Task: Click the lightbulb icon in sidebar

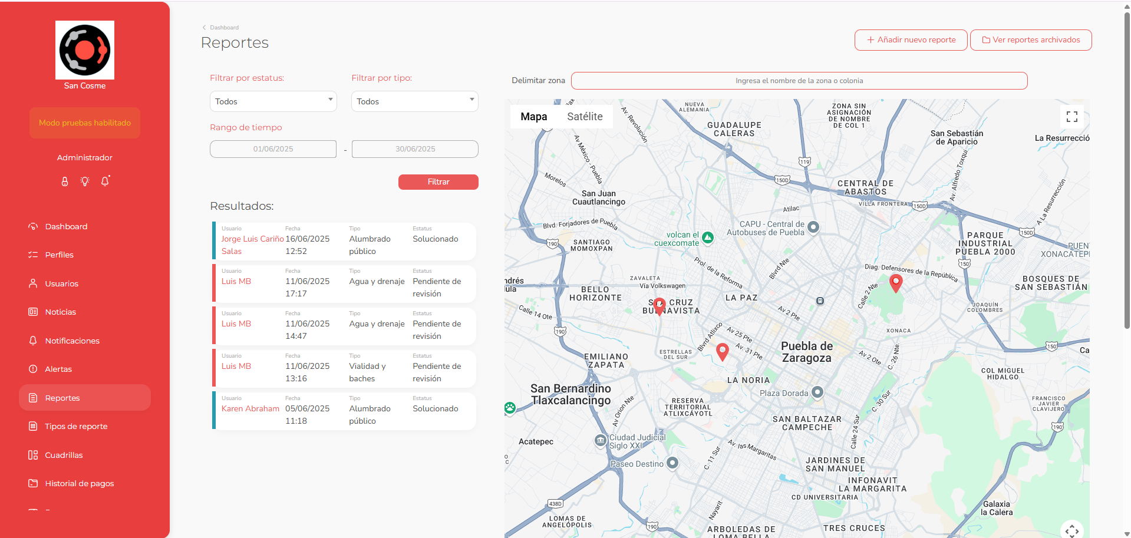Action: click(x=85, y=181)
